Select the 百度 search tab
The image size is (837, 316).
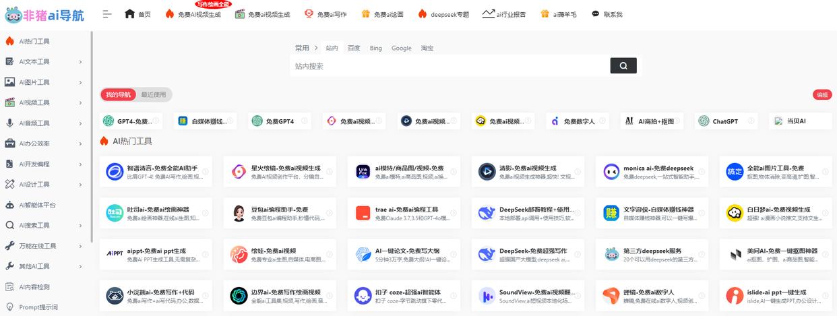pos(354,48)
